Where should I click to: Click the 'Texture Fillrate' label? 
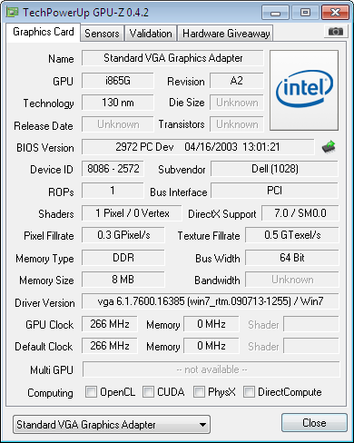coord(209,236)
